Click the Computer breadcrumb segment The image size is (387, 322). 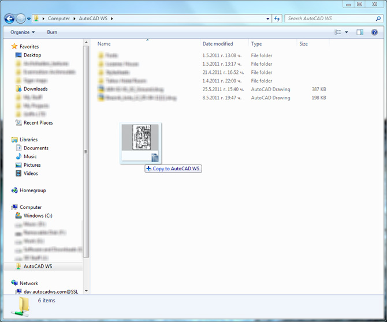(59, 18)
